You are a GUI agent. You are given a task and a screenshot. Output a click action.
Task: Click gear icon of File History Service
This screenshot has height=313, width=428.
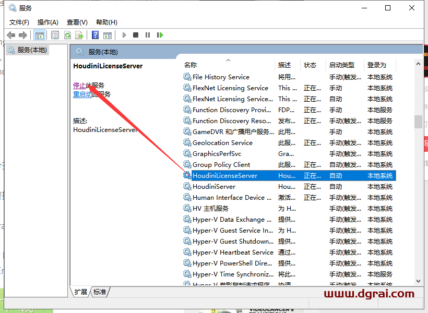click(187, 77)
